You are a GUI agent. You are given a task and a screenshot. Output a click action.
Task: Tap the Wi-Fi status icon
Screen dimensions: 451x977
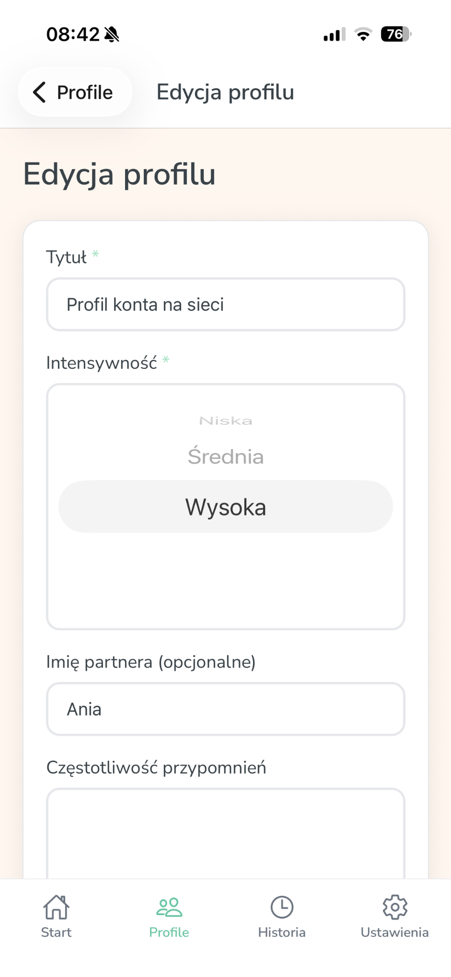(x=363, y=35)
